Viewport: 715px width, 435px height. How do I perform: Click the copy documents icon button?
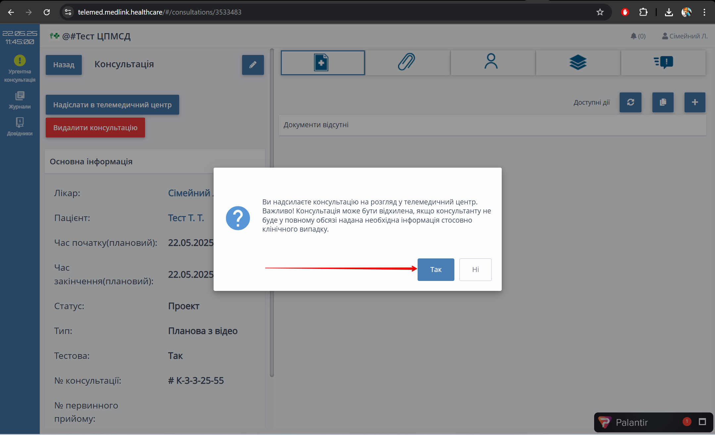663,102
